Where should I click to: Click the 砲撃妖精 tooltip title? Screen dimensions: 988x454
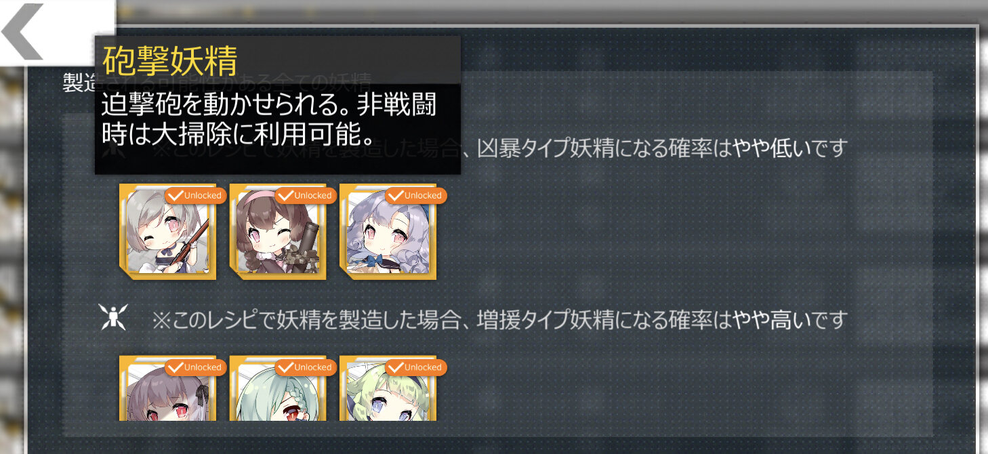[x=169, y=61]
